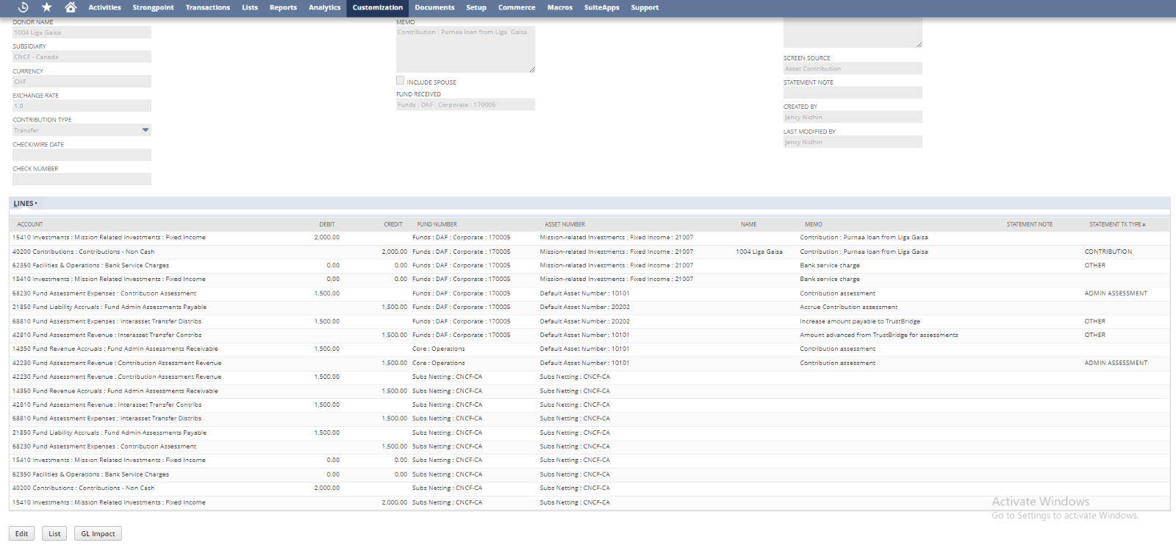This screenshot has width=1176, height=548.
Task: Select the Lines subtab
Action: pos(24,204)
